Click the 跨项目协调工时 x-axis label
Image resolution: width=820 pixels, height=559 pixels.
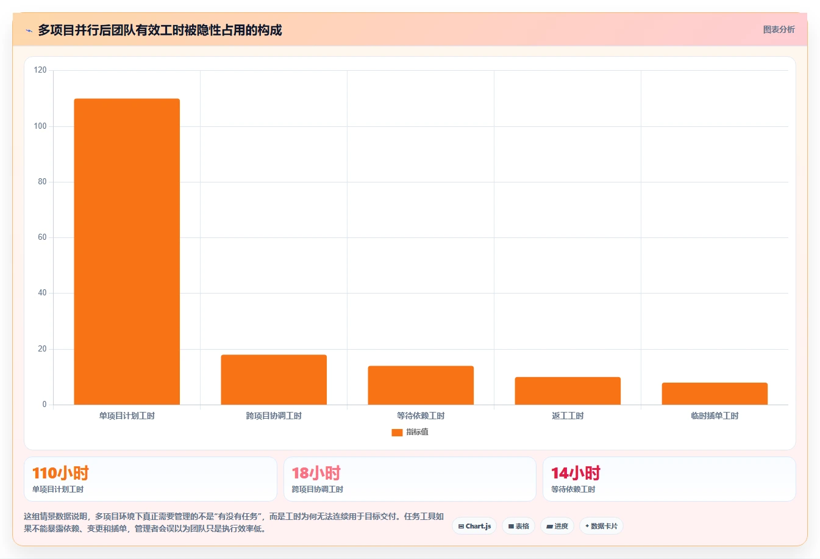coord(274,416)
